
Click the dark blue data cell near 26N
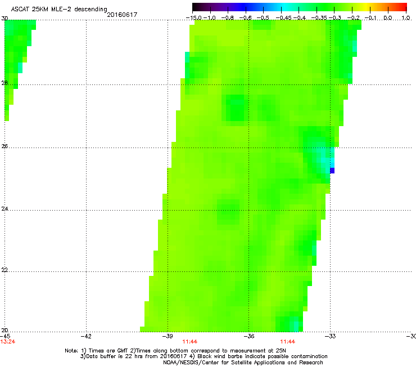click(x=332, y=171)
